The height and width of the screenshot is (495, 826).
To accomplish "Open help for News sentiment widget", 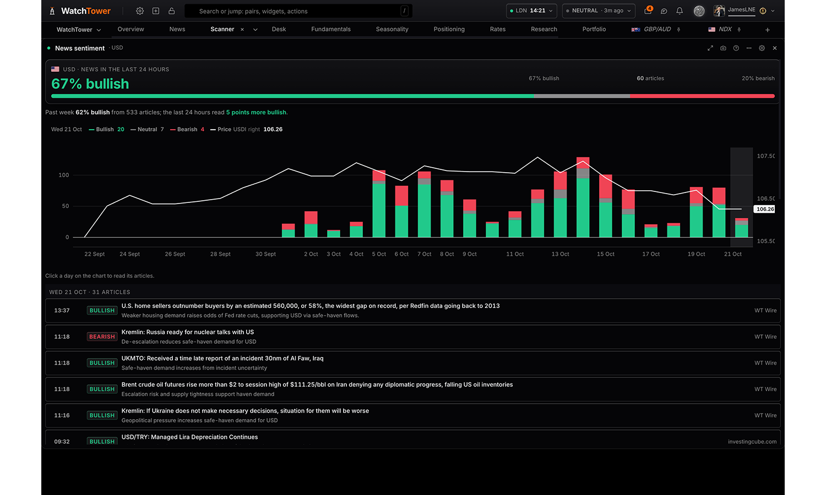I will pyautogui.click(x=736, y=48).
